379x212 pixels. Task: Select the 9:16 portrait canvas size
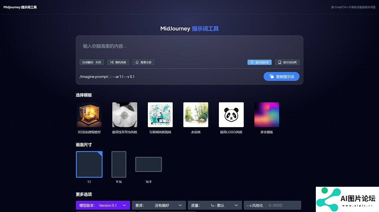pyautogui.click(x=119, y=164)
